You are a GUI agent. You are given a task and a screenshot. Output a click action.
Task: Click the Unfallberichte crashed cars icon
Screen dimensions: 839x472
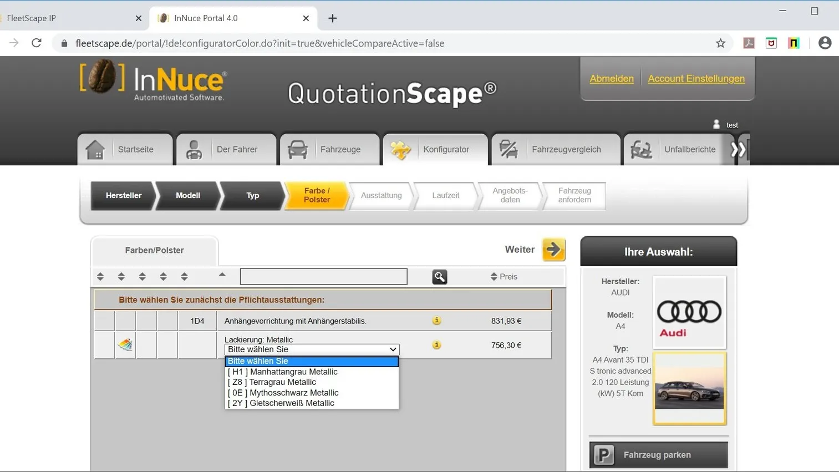[642, 150]
